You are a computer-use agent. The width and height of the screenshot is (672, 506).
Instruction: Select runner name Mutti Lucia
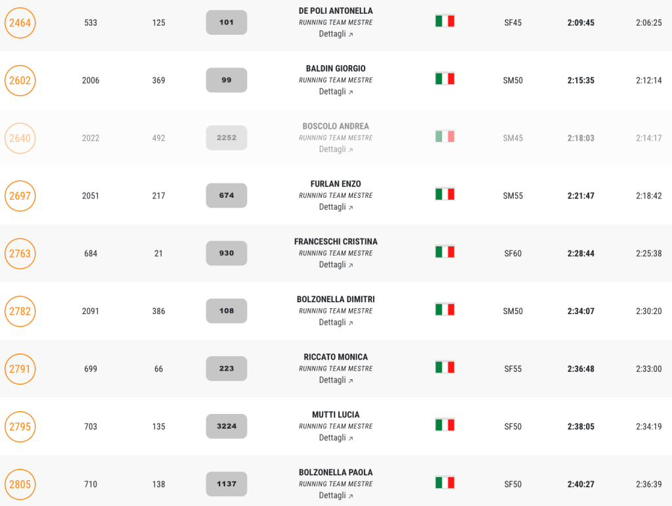click(336, 415)
